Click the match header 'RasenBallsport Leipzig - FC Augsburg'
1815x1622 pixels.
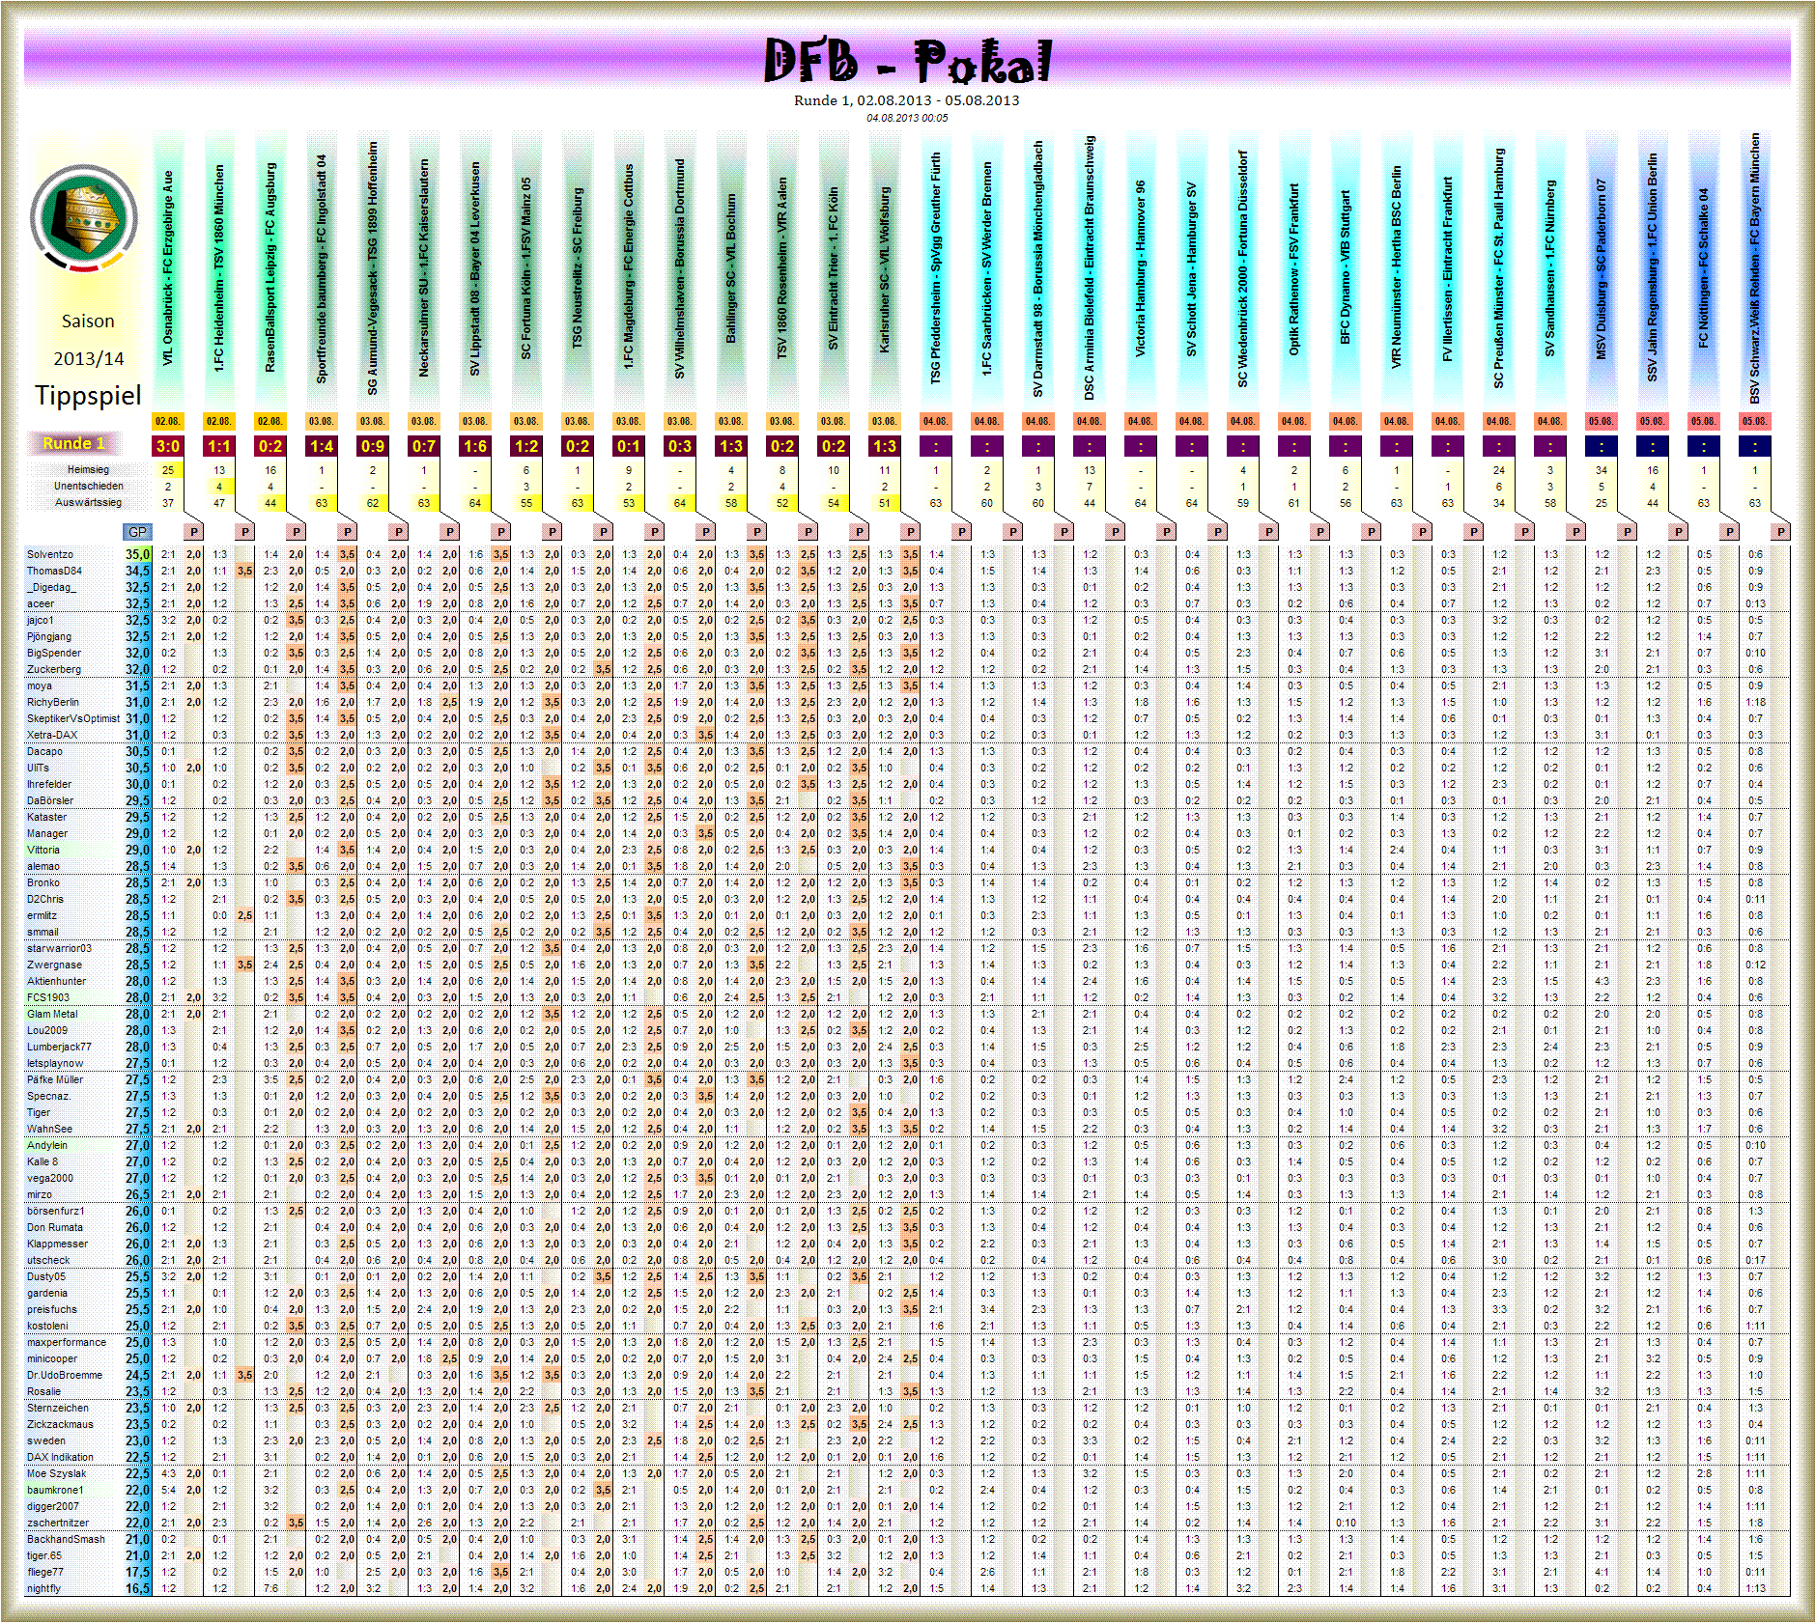[270, 267]
